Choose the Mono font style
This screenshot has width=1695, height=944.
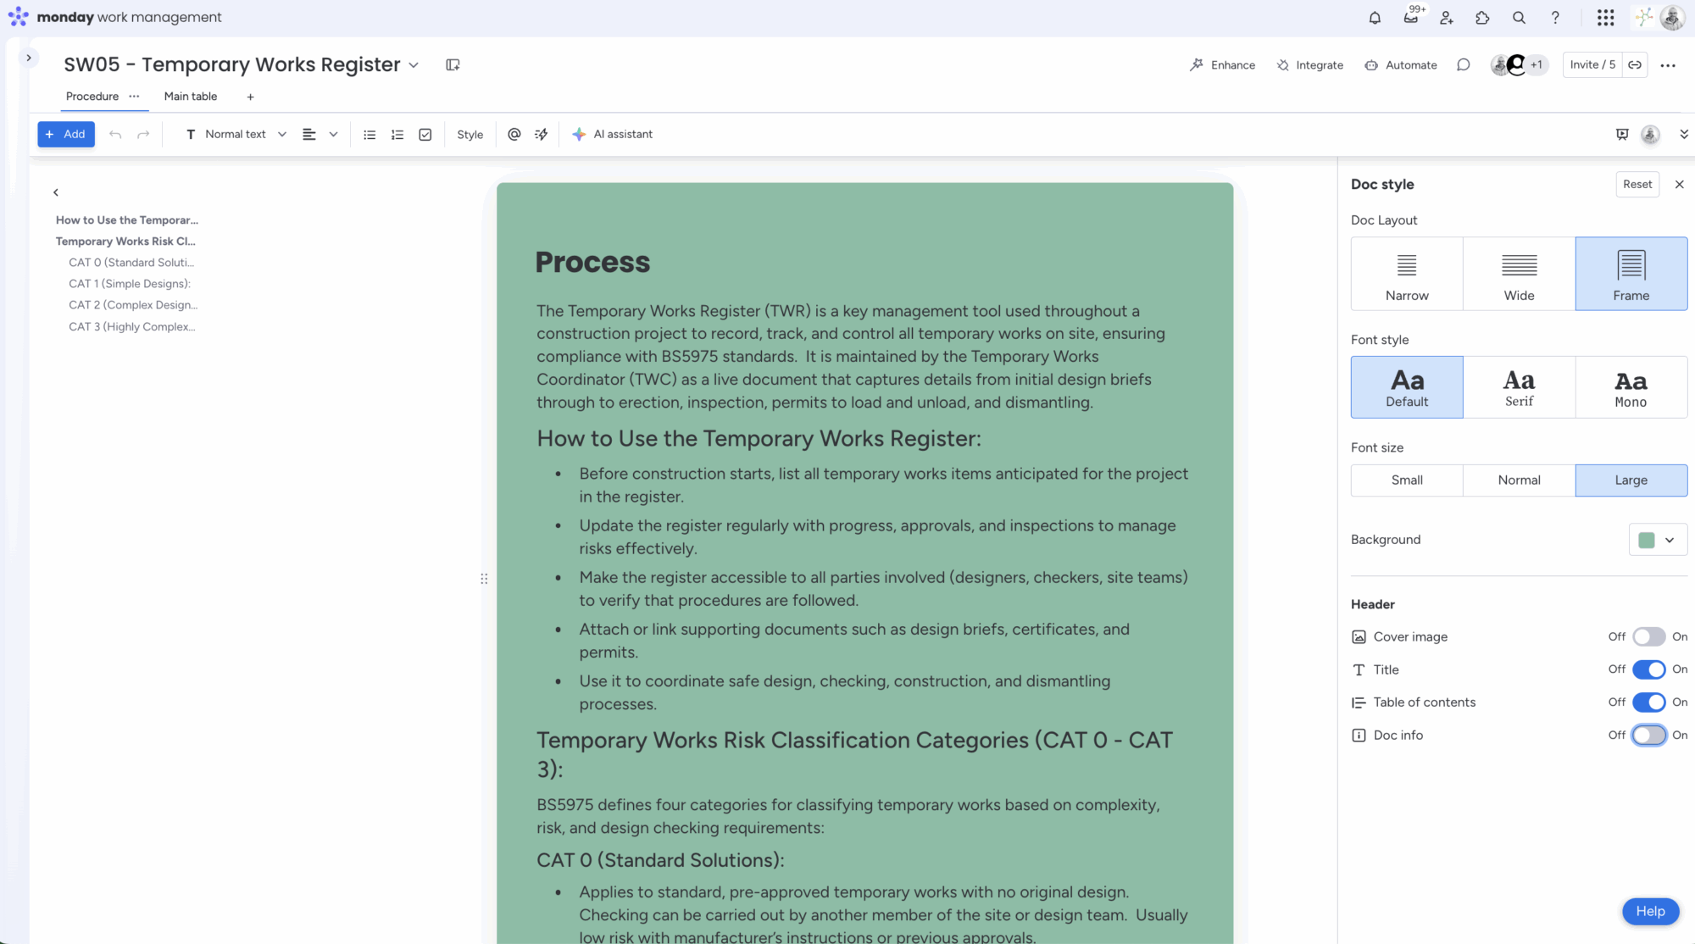(1631, 387)
